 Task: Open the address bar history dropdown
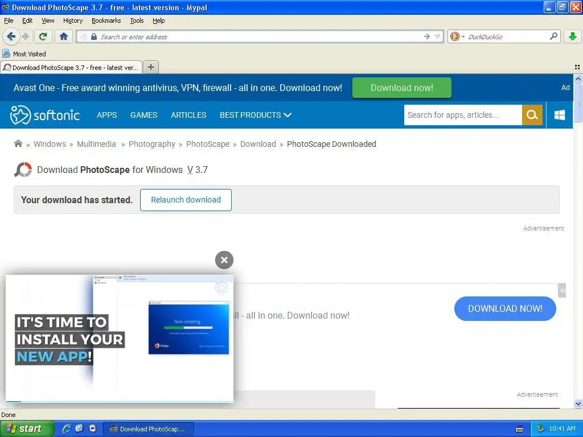438,36
